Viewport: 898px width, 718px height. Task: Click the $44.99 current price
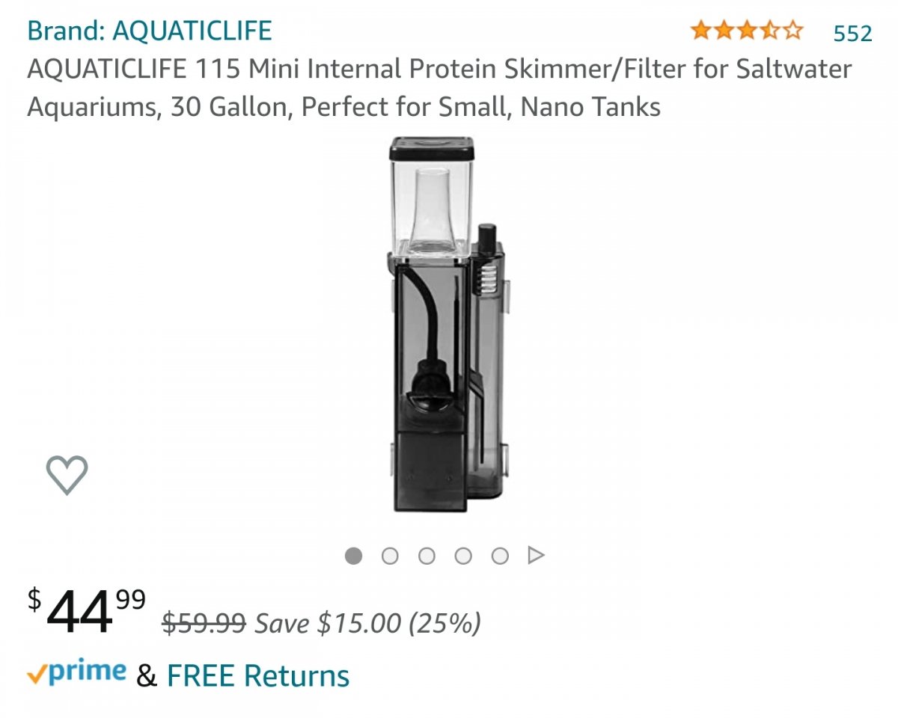pyautogui.click(x=87, y=609)
